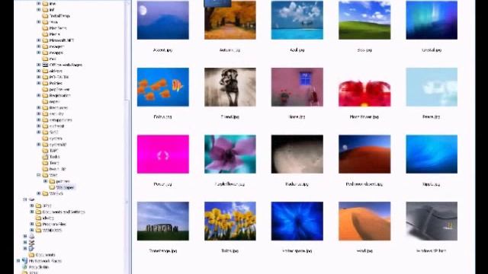Select the Recycle Bin label in tree
The width and height of the screenshot is (488, 274).
(39, 267)
